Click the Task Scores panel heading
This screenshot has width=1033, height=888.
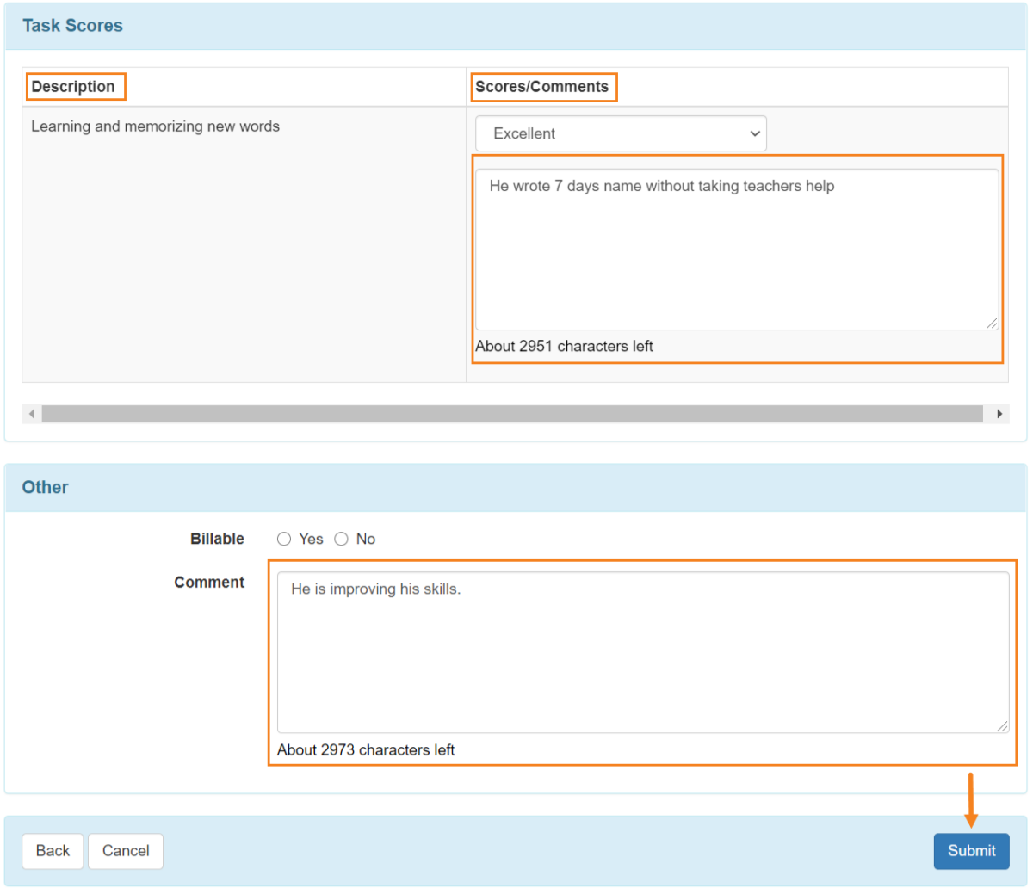[x=72, y=26]
